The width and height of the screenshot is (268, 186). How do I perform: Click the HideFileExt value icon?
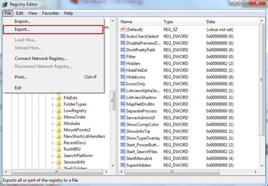coord(123,70)
